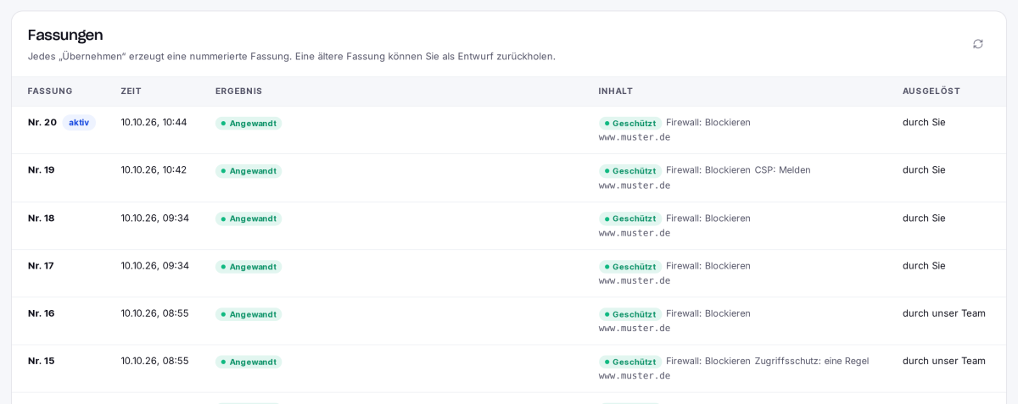Click 'CSP: Melden' in Nr. 19
Viewport: 1018px width, 404px height.
[782, 169]
